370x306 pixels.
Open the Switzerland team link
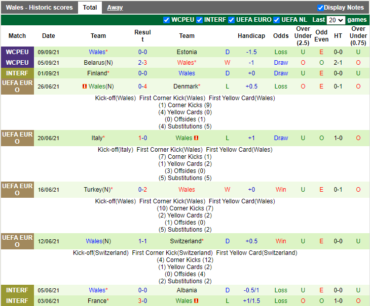(186, 241)
